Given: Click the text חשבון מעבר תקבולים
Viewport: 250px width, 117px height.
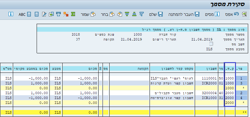Looking at the screenshot, I should 174,93.
